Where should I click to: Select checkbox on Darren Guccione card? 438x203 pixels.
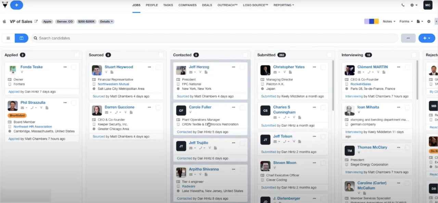tap(158, 107)
